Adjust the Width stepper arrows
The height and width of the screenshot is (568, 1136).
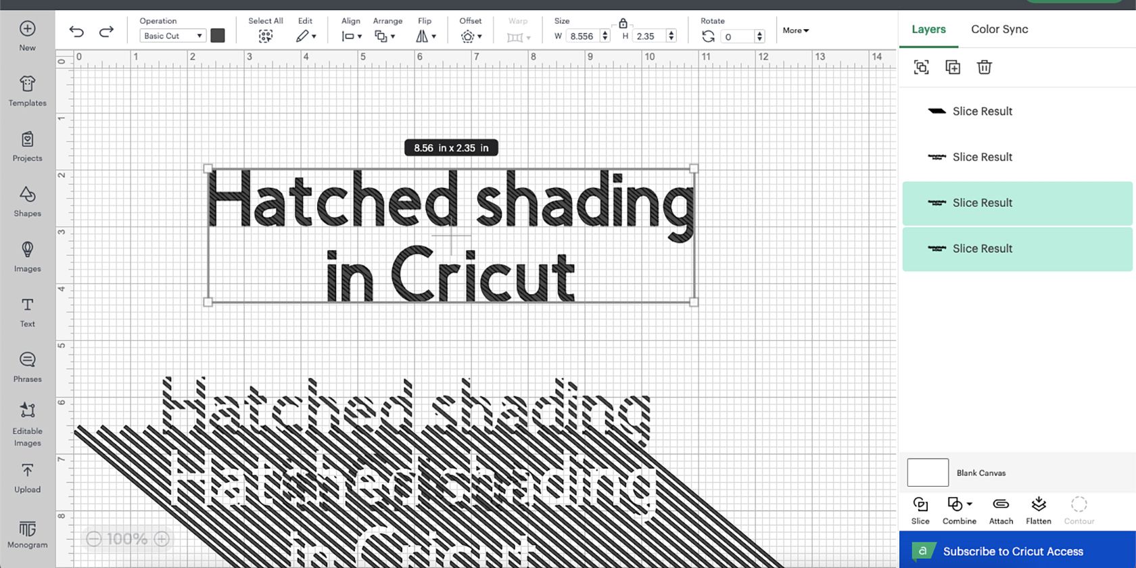pyautogui.click(x=605, y=37)
